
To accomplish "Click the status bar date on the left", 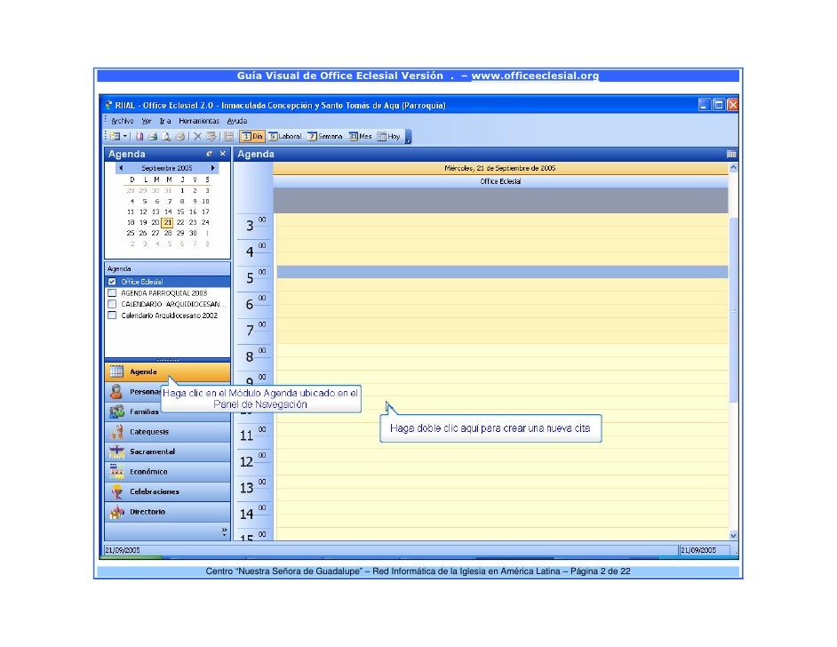I will point(123,550).
